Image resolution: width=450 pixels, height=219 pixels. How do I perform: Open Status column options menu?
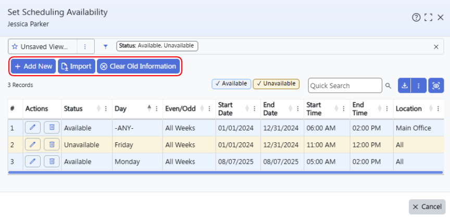(x=106, y=108)
